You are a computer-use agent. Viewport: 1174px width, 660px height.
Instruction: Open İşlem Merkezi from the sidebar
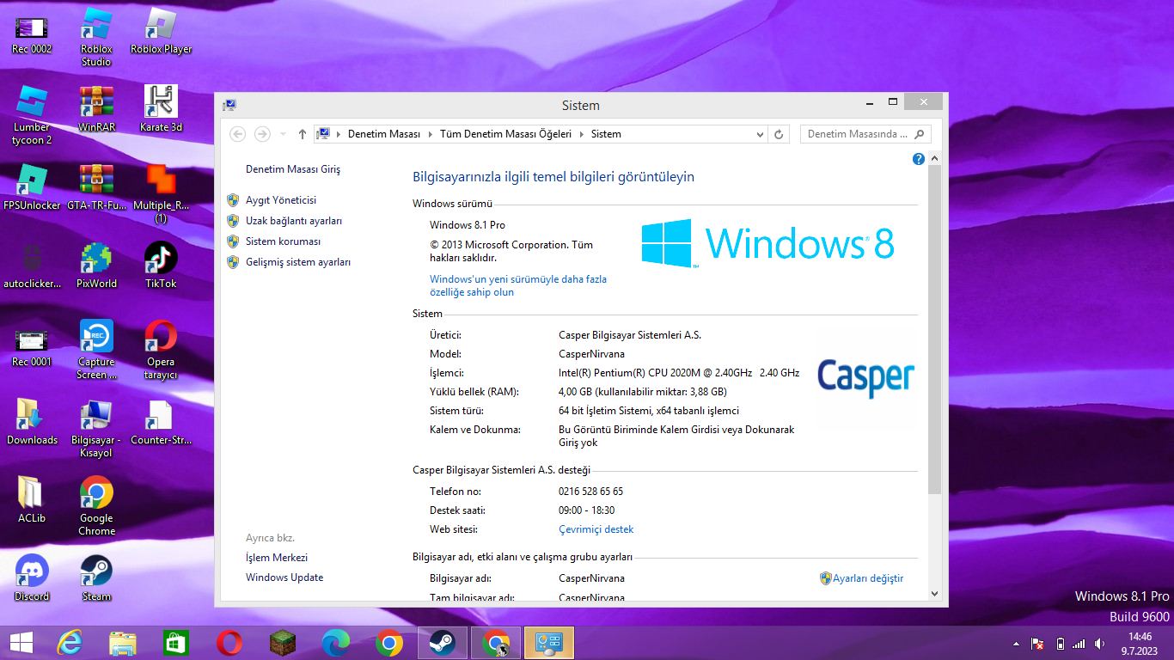277,558
